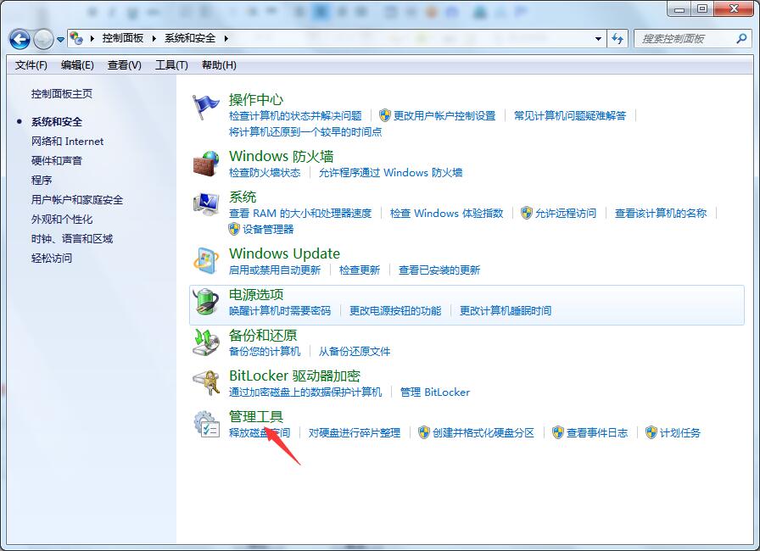Click 更改电源按钮的功能 link
The height and width of the screenshot is (551, 760).
pos(395,310)
